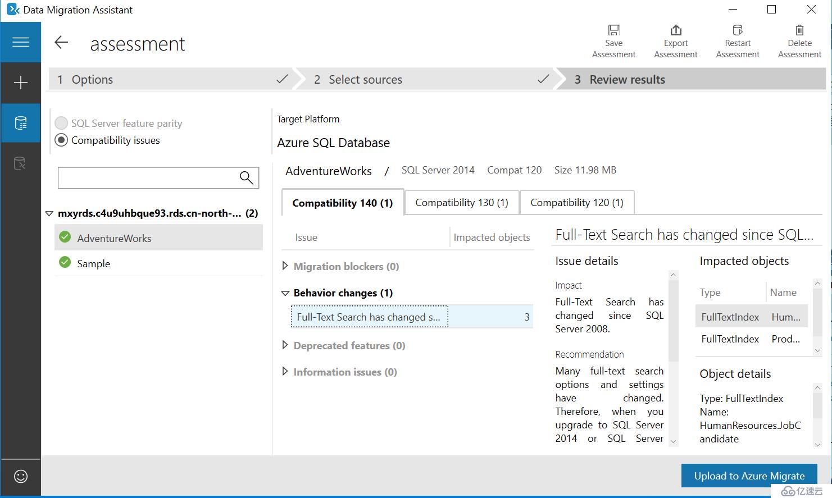Minimize the Data Migration Assistant window
Image resolution: width=832 pixels, height=498 pixels.
click(733, 10)
